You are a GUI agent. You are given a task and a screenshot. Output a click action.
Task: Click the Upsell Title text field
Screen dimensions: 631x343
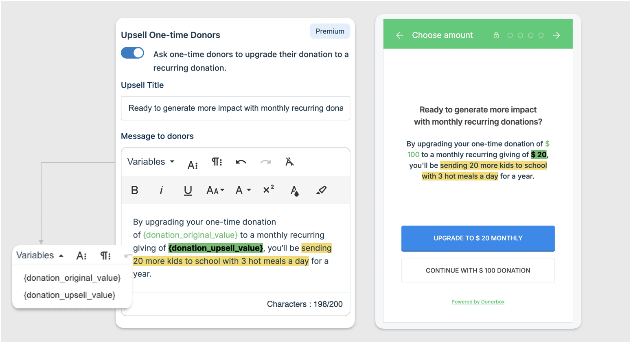point(235,108)
